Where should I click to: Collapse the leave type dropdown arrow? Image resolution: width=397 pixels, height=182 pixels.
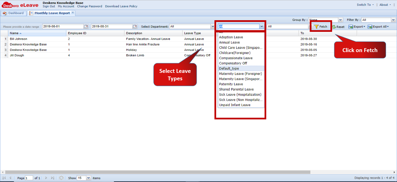[x=261, y=26]
